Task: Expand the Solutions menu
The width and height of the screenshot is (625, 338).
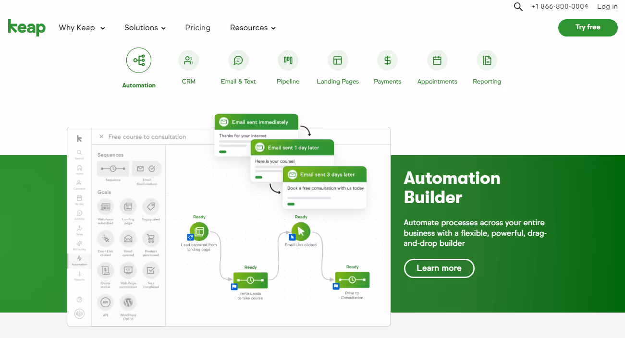Action: click(x=145, y=28)
